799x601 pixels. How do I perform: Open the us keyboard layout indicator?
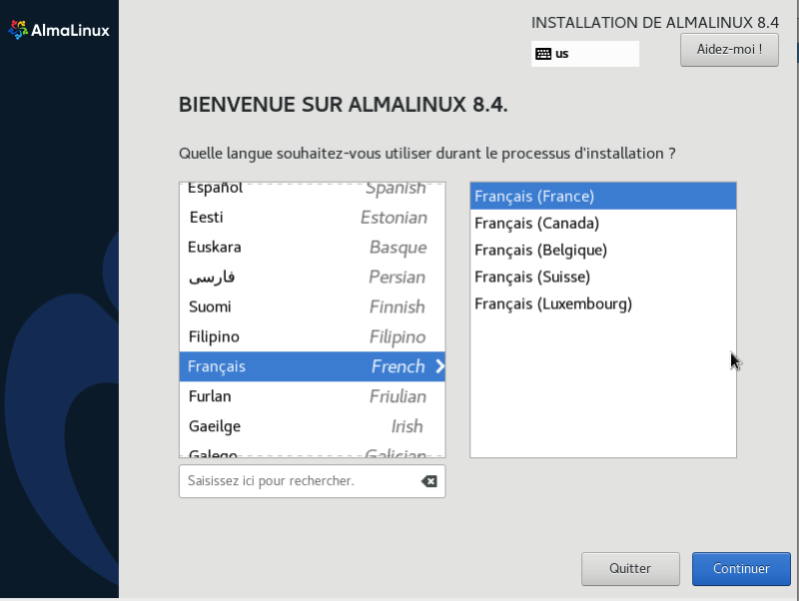(585, 54)
